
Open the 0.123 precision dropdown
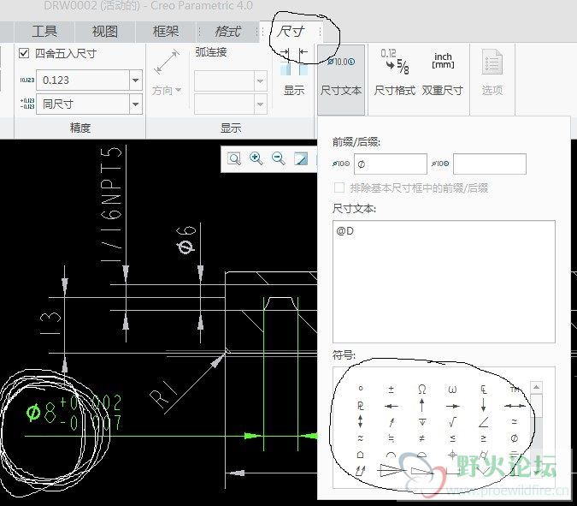[x=135, y=80]
